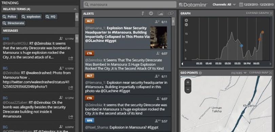Open the explosion photo thumbnail
Viewport: 275px width, 132px height.
tap(159, 37)
